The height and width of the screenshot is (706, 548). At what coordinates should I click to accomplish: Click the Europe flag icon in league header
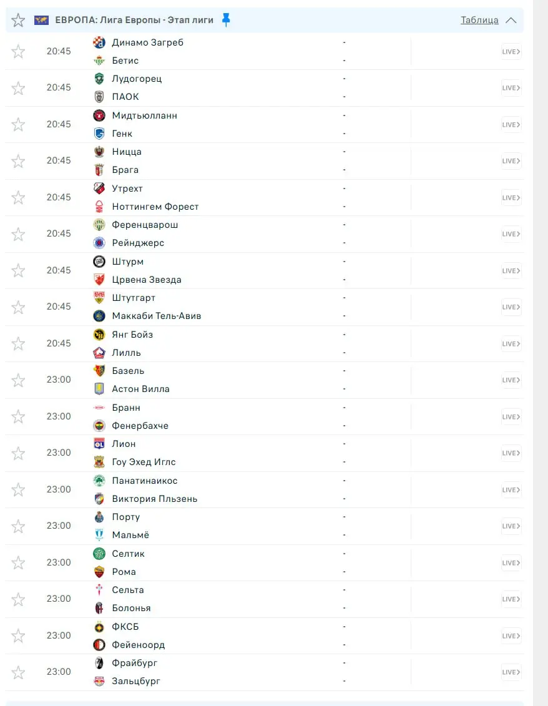coord(41,20)
